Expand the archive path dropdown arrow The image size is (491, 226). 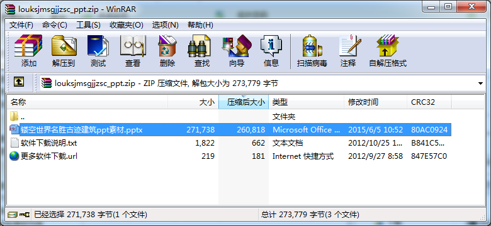click(480, 83)
